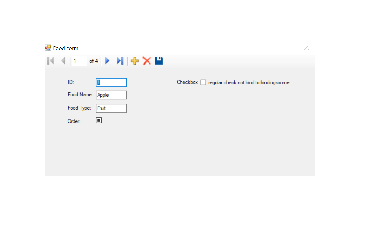This screenshot has height=248, width=373.
Task: Minimize the Food_form window
Action: (266, 48)
